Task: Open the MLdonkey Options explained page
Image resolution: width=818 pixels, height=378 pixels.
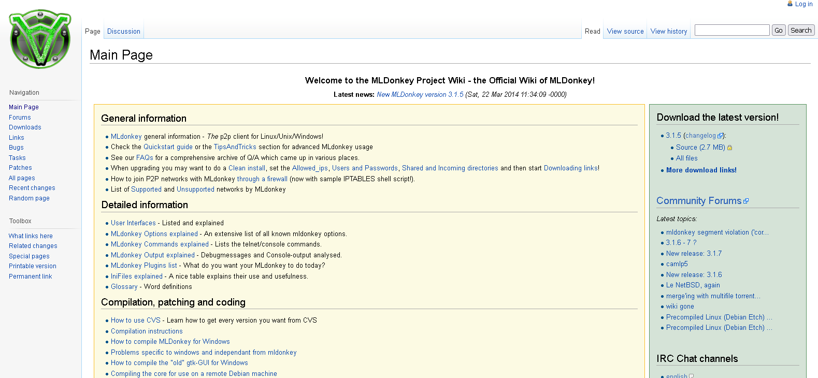Action: 154,234
